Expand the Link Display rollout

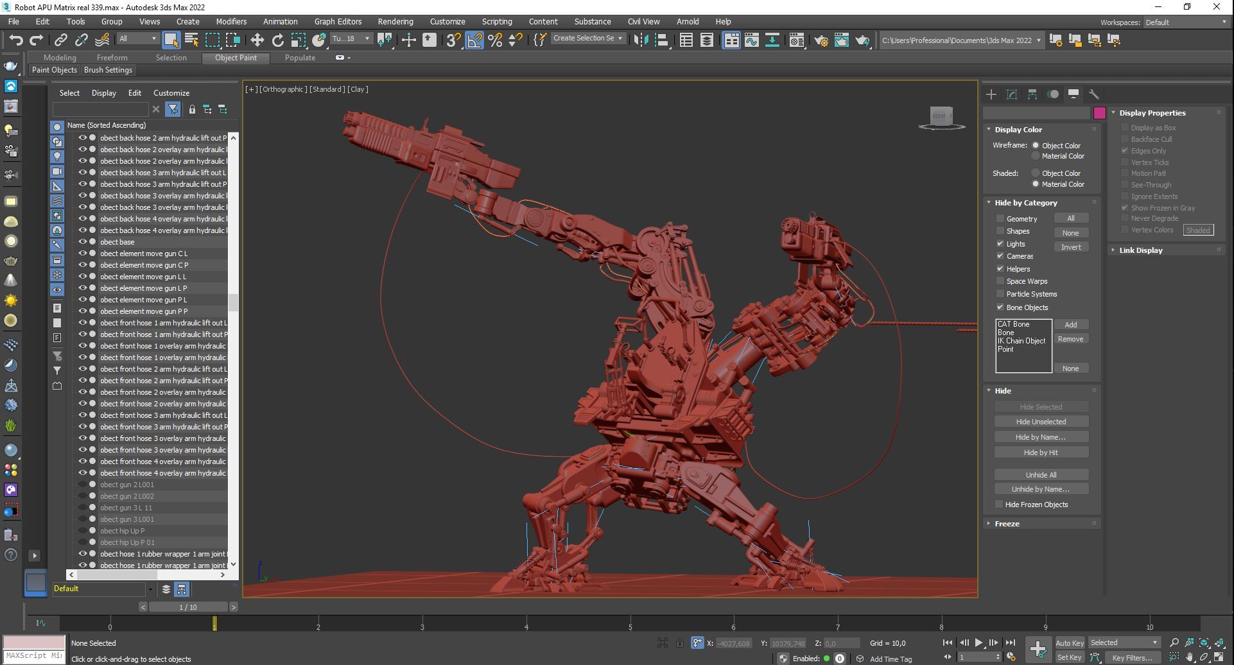pyautogui.click(x=1140, y=250)
